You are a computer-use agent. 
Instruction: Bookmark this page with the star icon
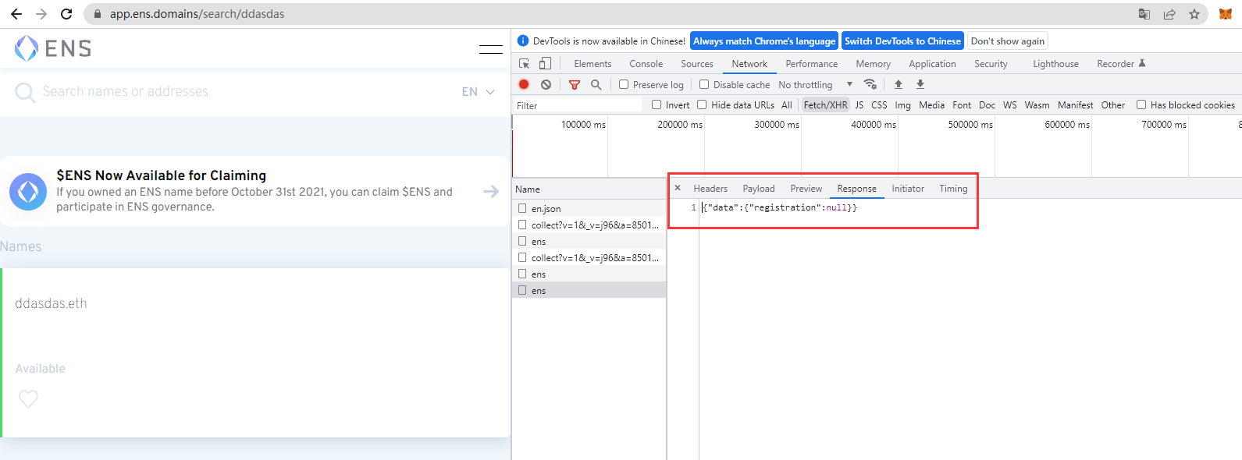1194,14
